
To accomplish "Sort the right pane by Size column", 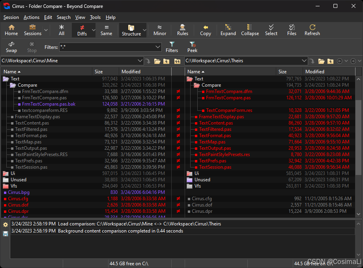I will pos(289,72).
